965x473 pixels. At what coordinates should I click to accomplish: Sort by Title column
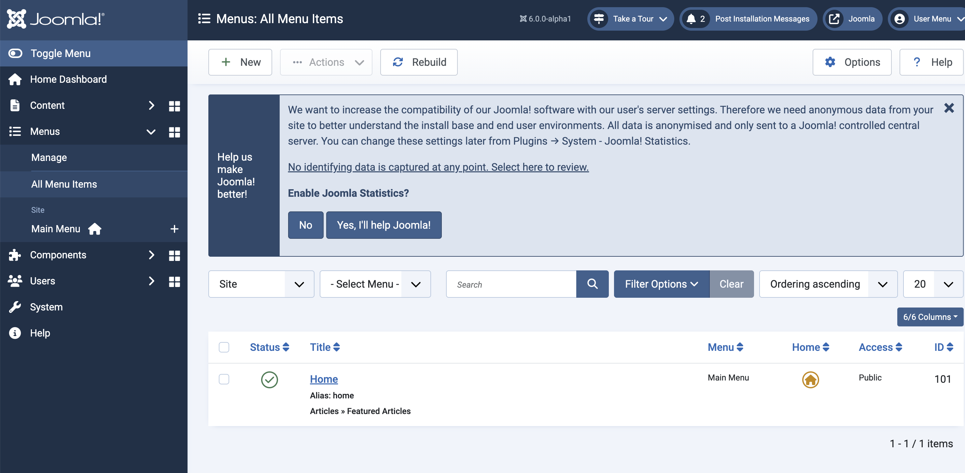[325, 347]
